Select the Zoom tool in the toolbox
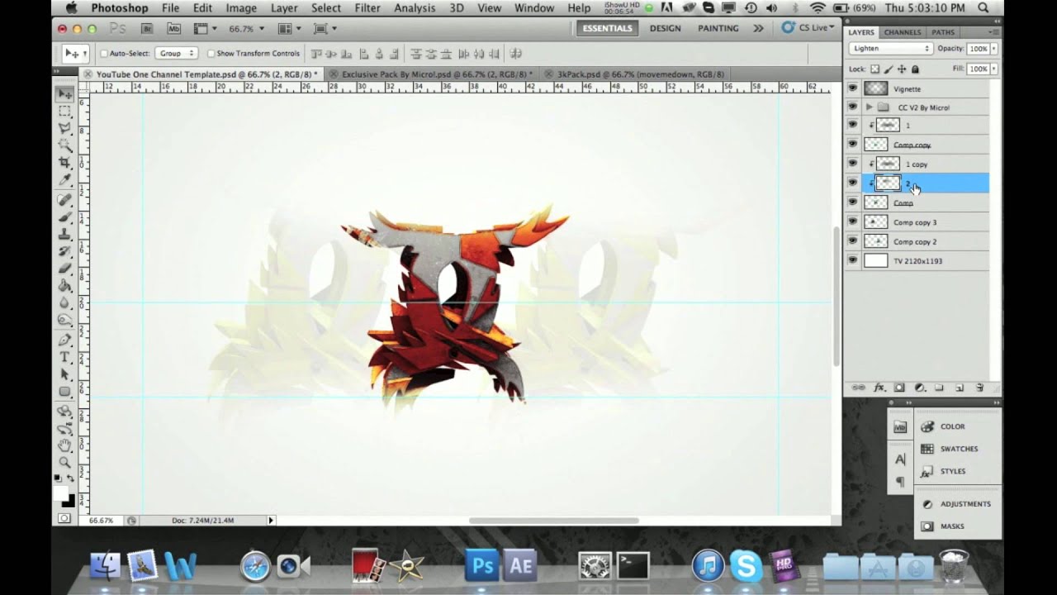 [x=65, y=462]
